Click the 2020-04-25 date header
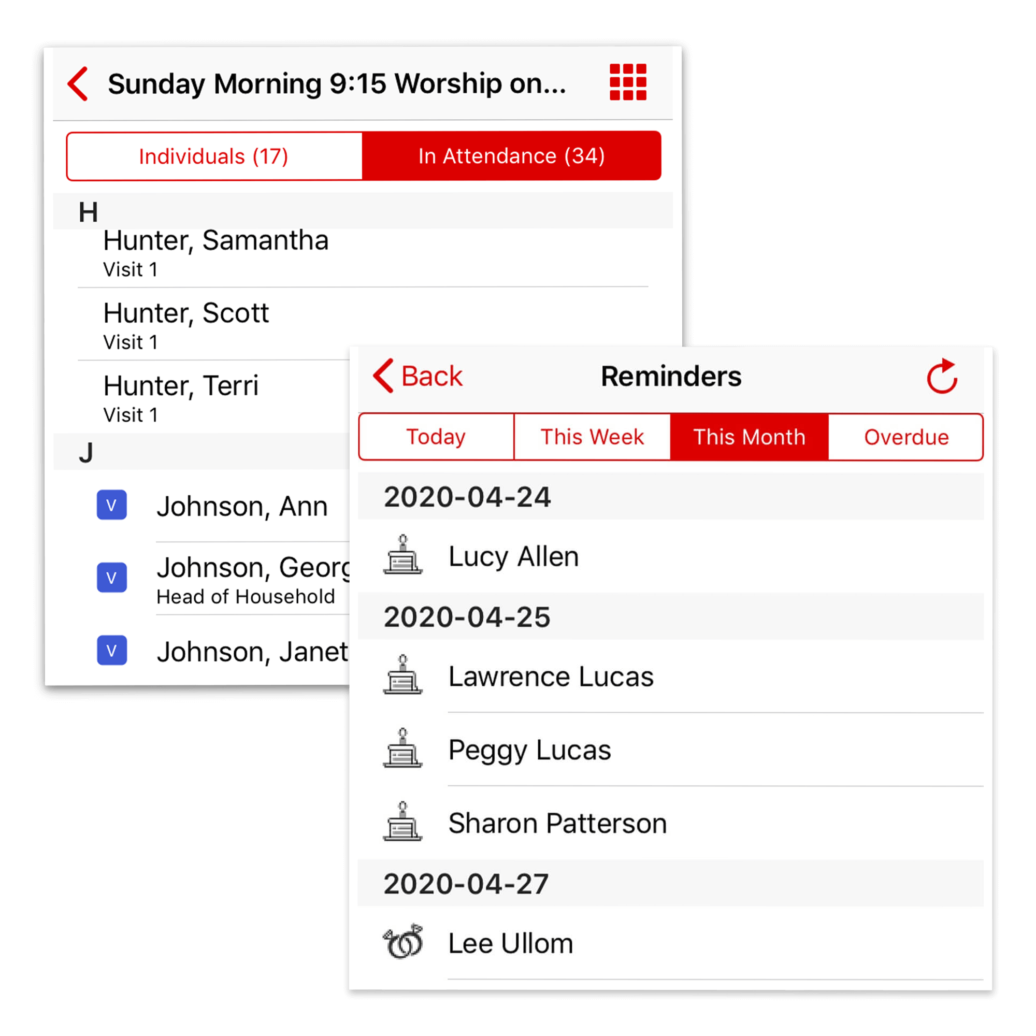The width and height of the screenshot is (1036, 1036). tap(671, 616)
